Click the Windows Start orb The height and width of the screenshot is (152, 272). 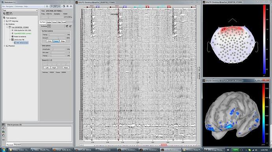tap(4, 150)
